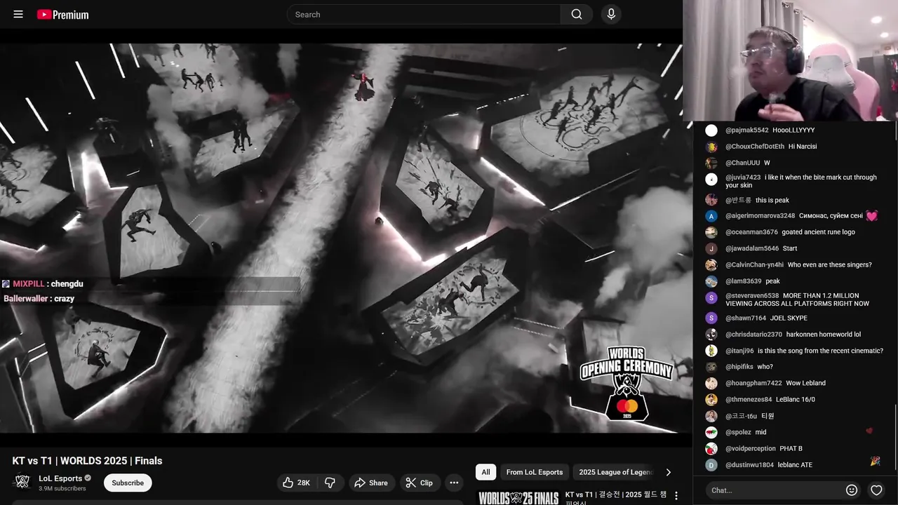Viewport: 898px width, 505px height.
Task: Dislike the video with thumbs down
Action: coord(330,483)
